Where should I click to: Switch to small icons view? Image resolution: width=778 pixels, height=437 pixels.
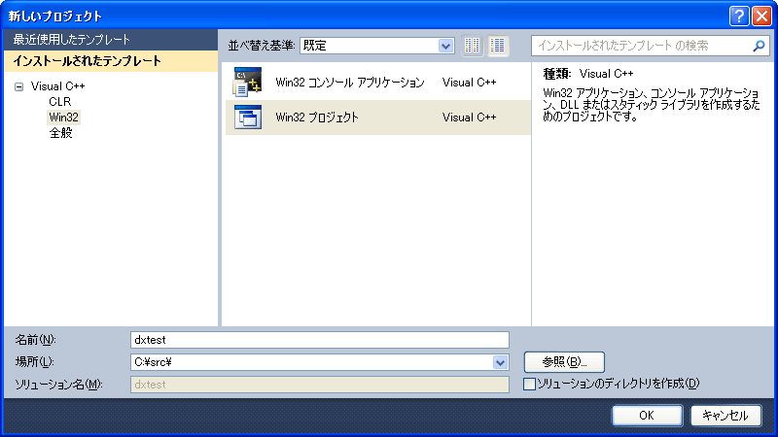(x=472, y=46)
